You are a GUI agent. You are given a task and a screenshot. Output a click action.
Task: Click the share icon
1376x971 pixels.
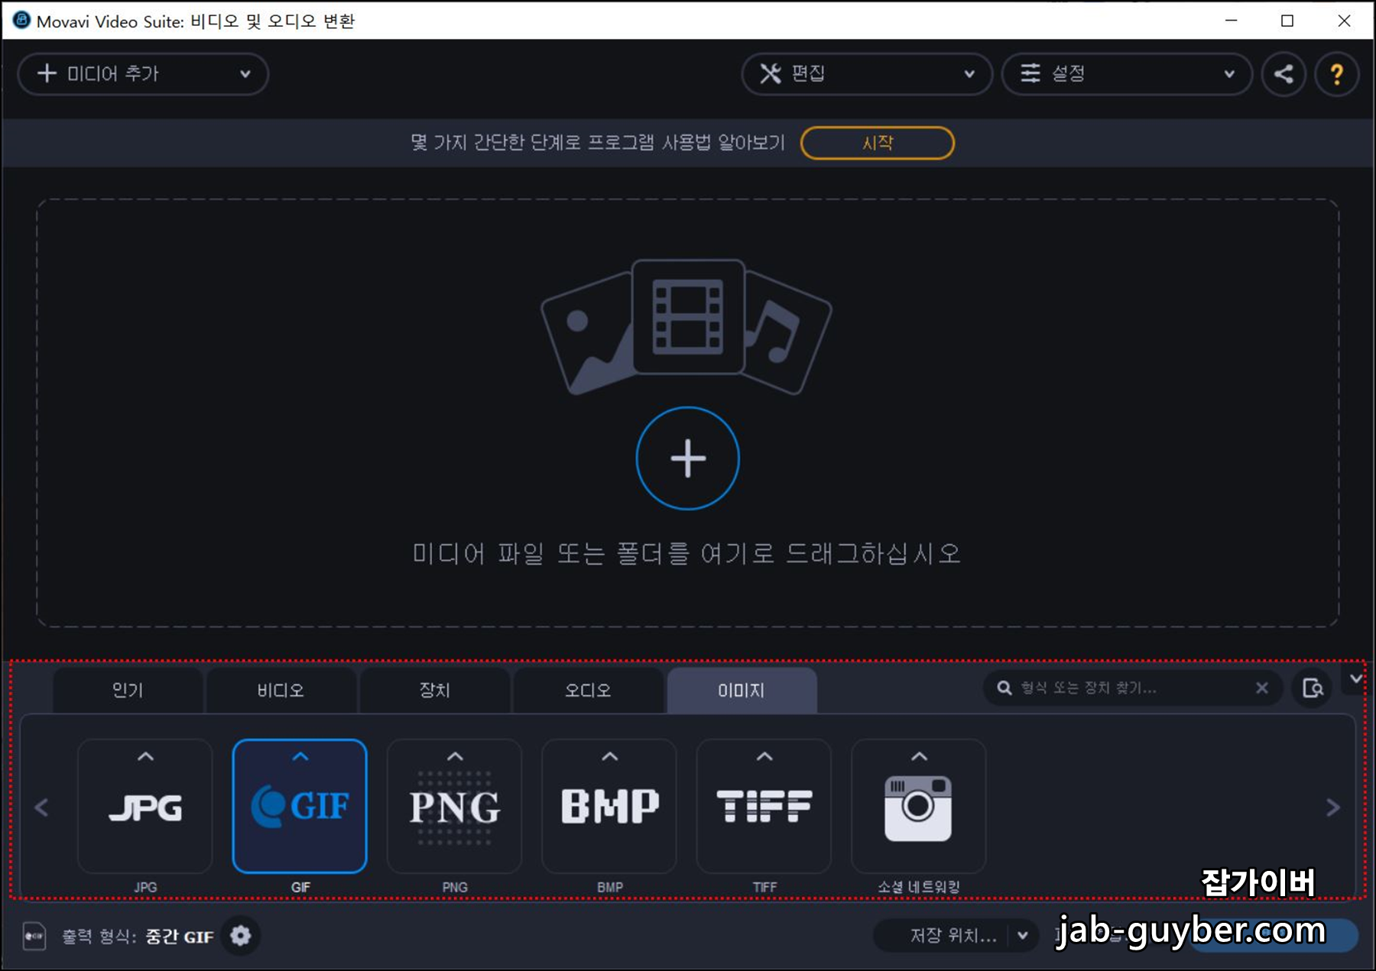click(1284, 74)
